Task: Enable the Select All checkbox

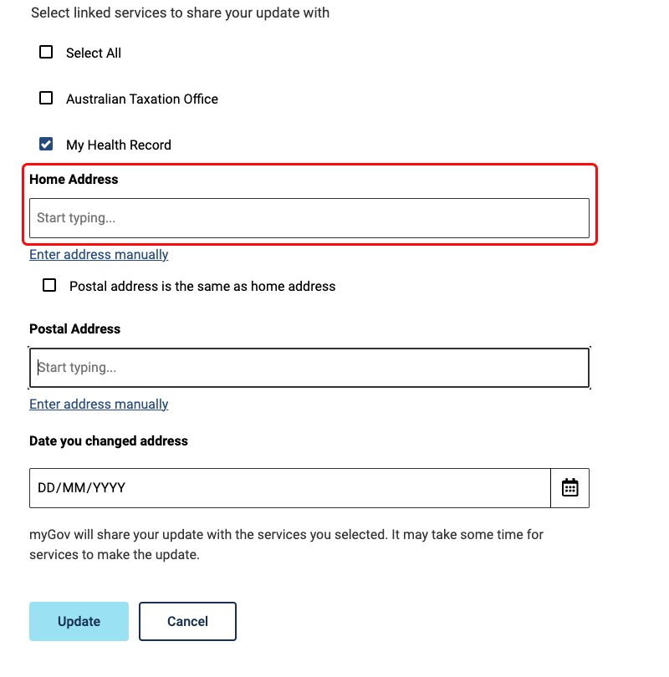Action: (45, 52)
